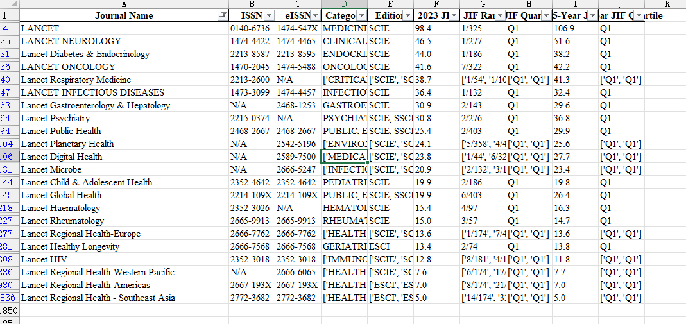Image resolution: width=686 pixels, height=324 pixels.
Task: Select Lancet Diabetes & Endocrinology cell
Action: click(x=124, y=55)
